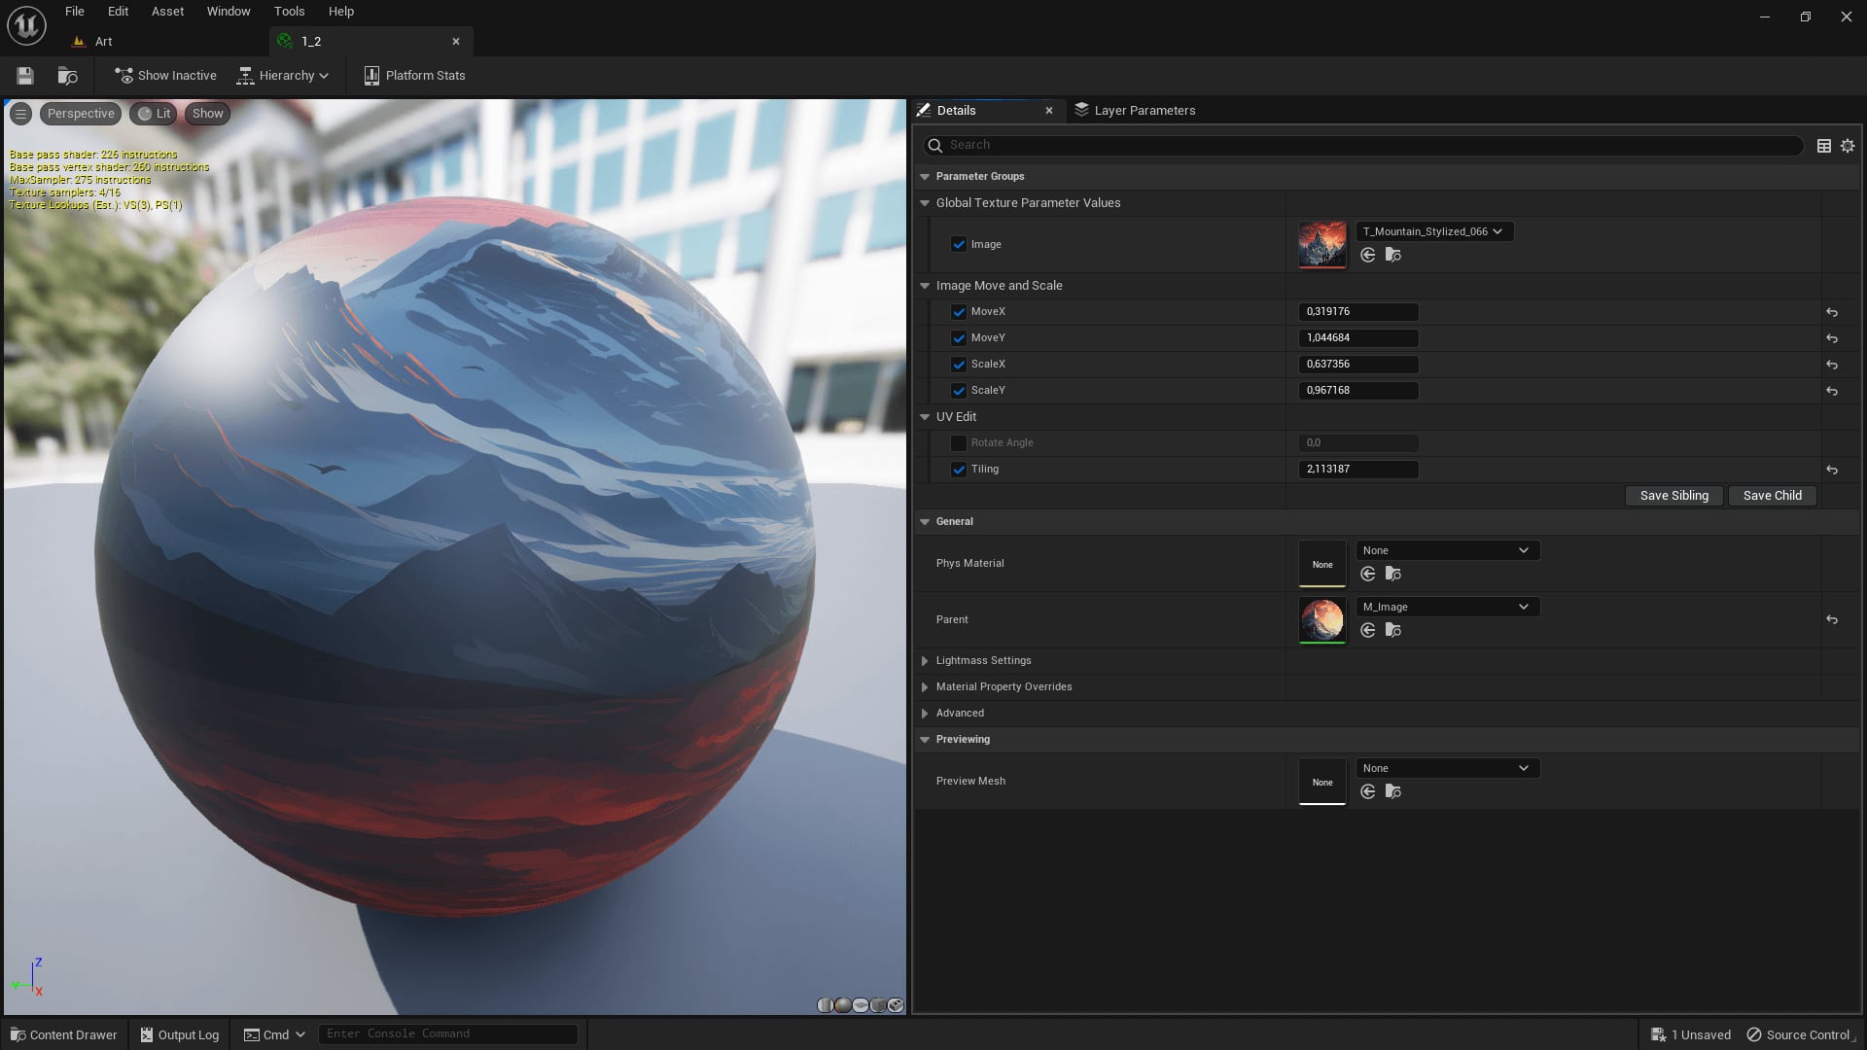Screen dimensions: 1867x1050
Task: Open T_Mountain_Stylized_066 texture dropdown
Action: [1433, 231]
